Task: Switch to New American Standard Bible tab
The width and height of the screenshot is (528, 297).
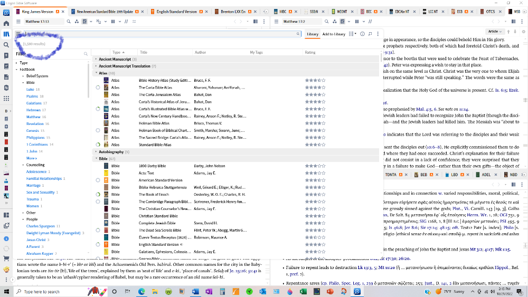Action: point(105,12)
